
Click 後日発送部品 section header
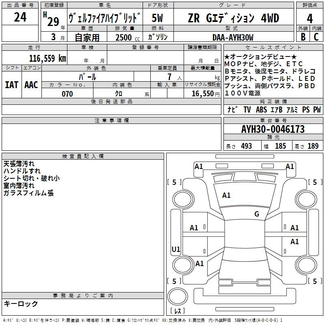coord(111,101)
